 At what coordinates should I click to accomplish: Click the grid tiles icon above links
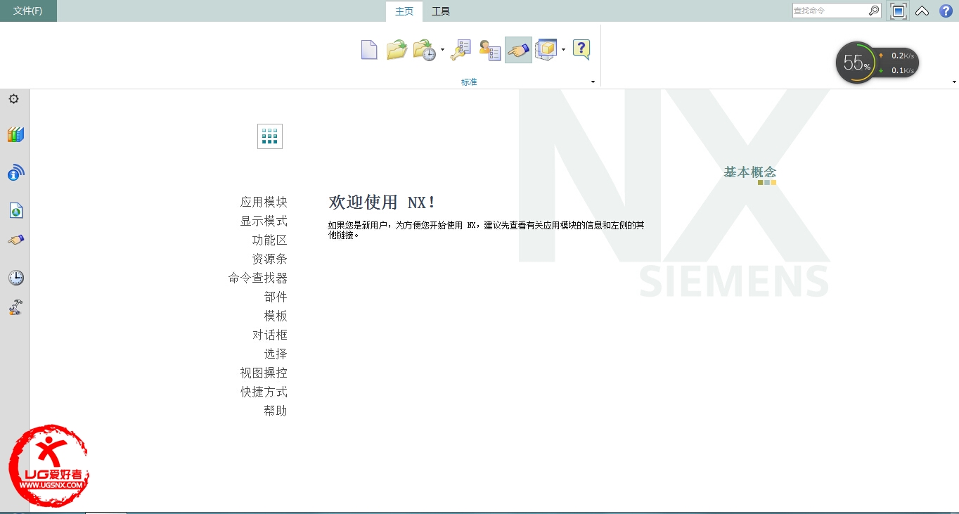[x=270, y=136]
